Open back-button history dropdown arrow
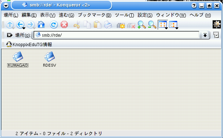The height and width of the screenshot is (138, 223). 24,28
